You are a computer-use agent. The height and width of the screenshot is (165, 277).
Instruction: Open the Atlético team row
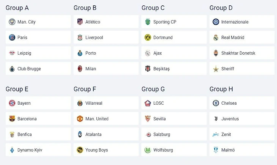coord(106,22)
